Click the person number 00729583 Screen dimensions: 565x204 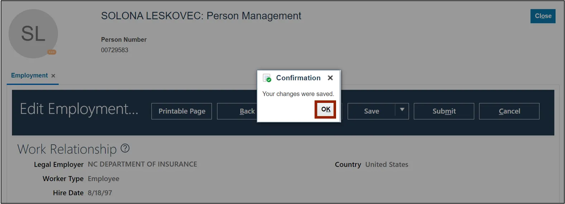click(115, 50)
